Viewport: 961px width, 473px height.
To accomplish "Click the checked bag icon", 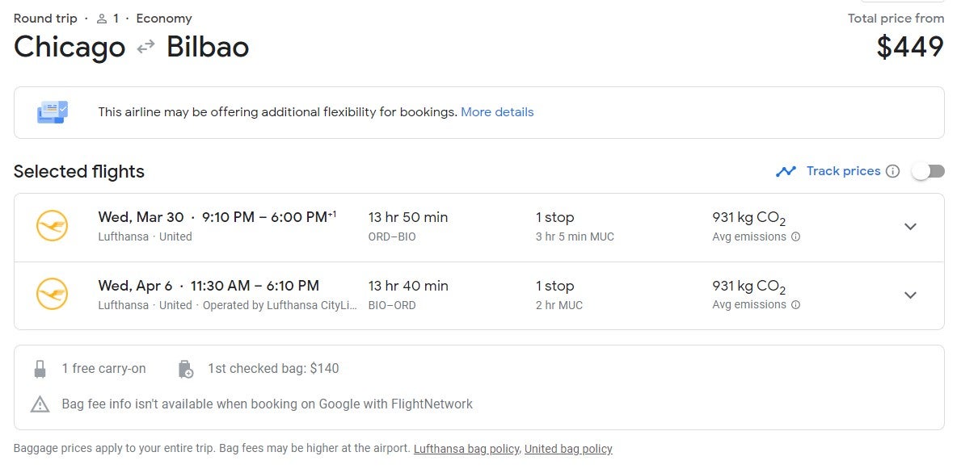I will (185, 369).
